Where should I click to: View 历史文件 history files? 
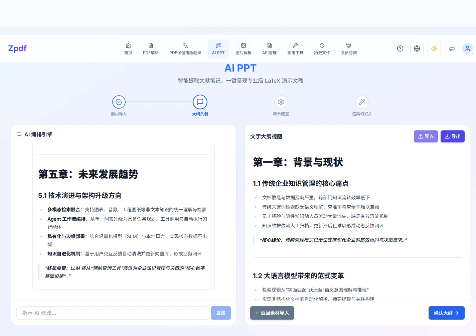pos(322,49)
